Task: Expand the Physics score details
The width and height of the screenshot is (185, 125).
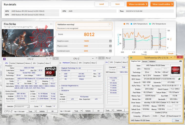Action: click(x=110, y=46)
